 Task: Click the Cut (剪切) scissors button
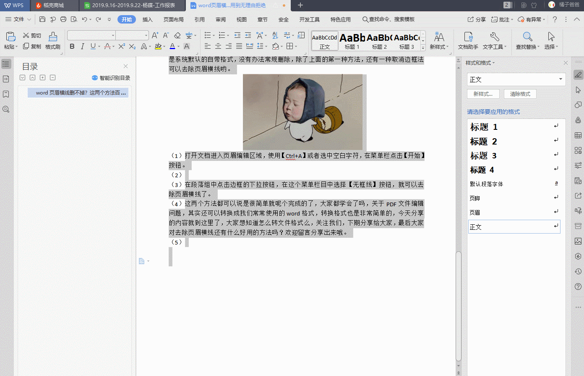click(32, 36)
